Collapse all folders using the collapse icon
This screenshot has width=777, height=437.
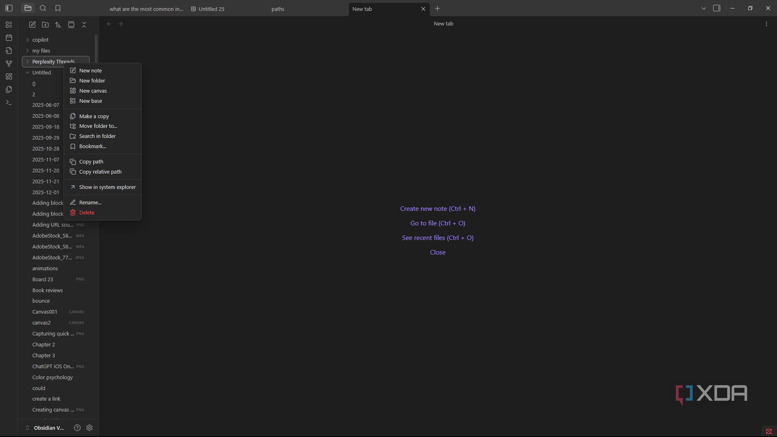84,24
